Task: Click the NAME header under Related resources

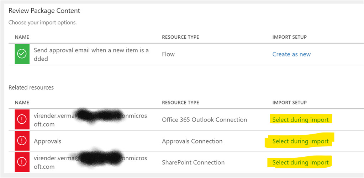Action: click(x=22, y=103)
